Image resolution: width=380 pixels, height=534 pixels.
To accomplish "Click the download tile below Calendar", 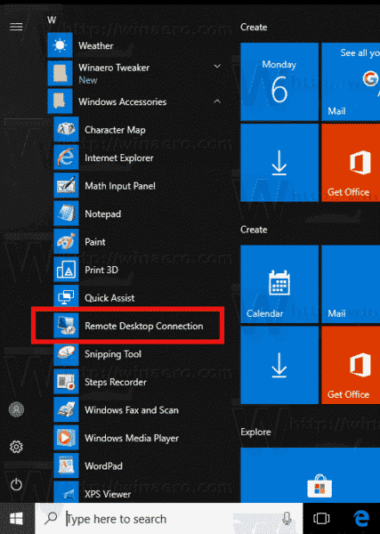I will (279, 365).
